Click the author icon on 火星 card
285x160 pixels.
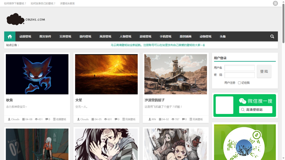[78, 119]
